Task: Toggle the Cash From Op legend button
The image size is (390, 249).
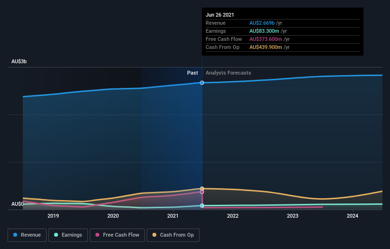Action: tap(173, 235)
